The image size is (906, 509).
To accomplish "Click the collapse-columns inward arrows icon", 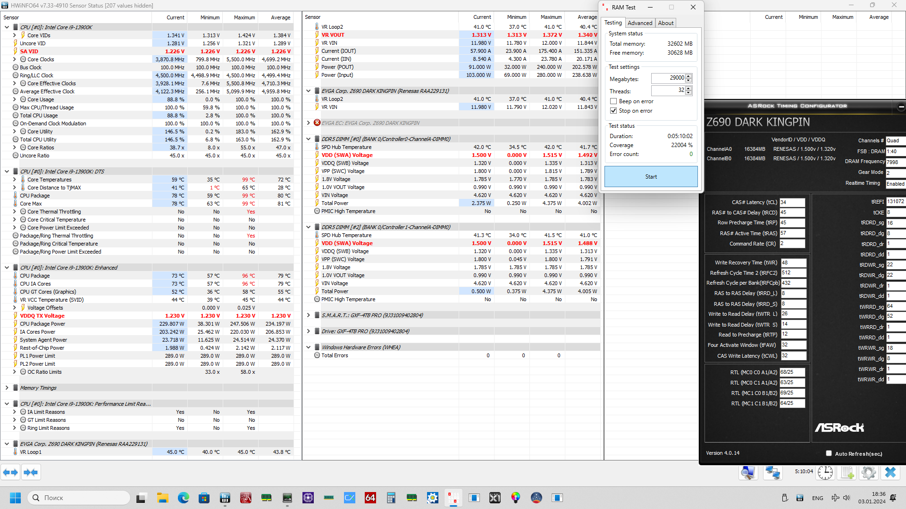I will point(31,472).
